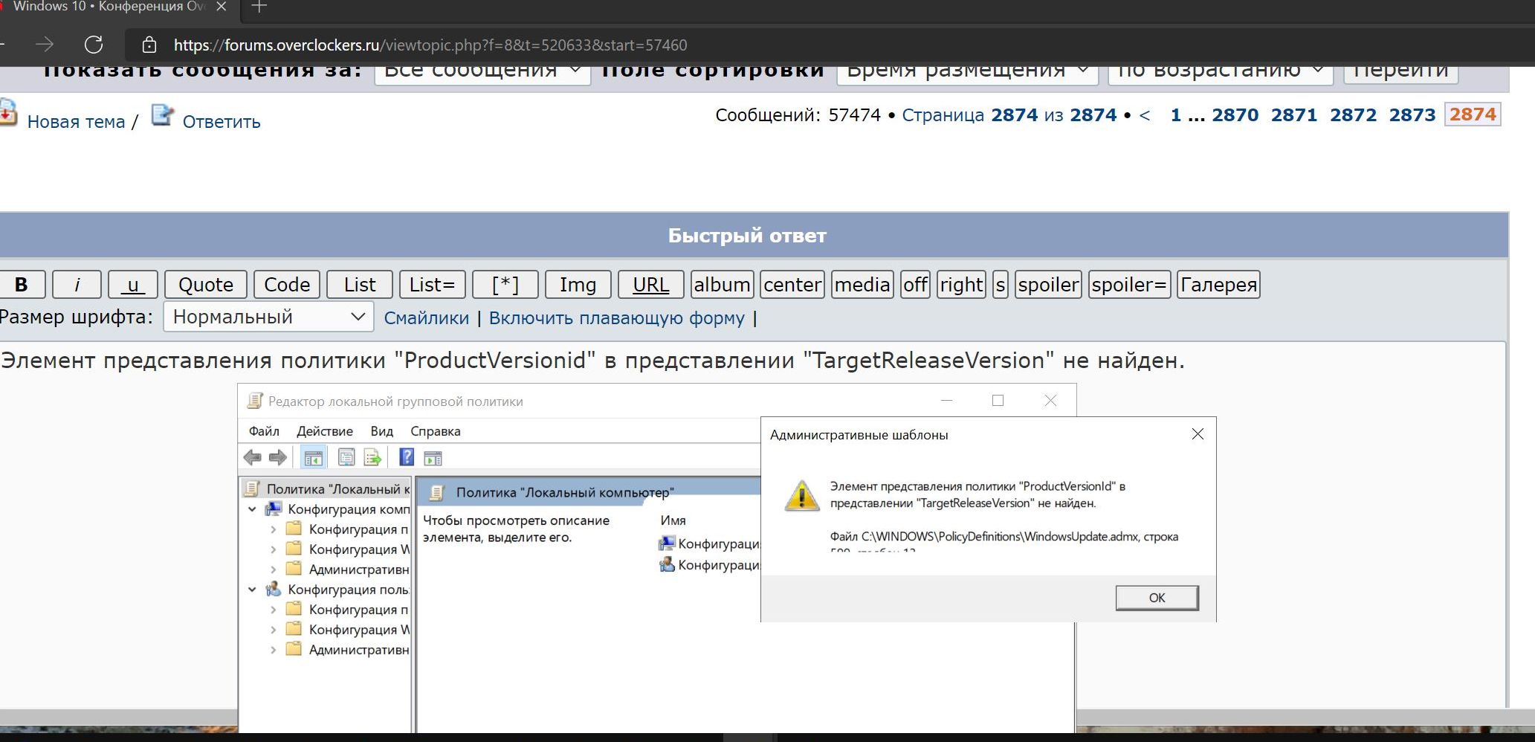Click the previous page '<' link
Screen dimensions: 1535x742
pos(1145,115)
